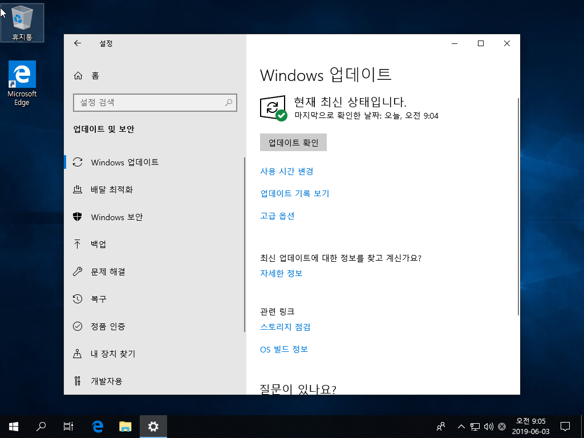Click the Settings gear on the taskbar
584x438 pixels.
153,427
